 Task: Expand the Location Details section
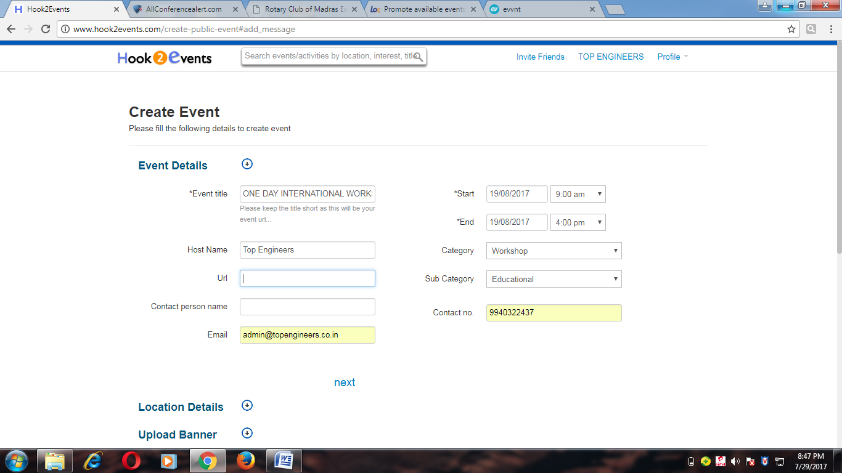click(247, 405)
